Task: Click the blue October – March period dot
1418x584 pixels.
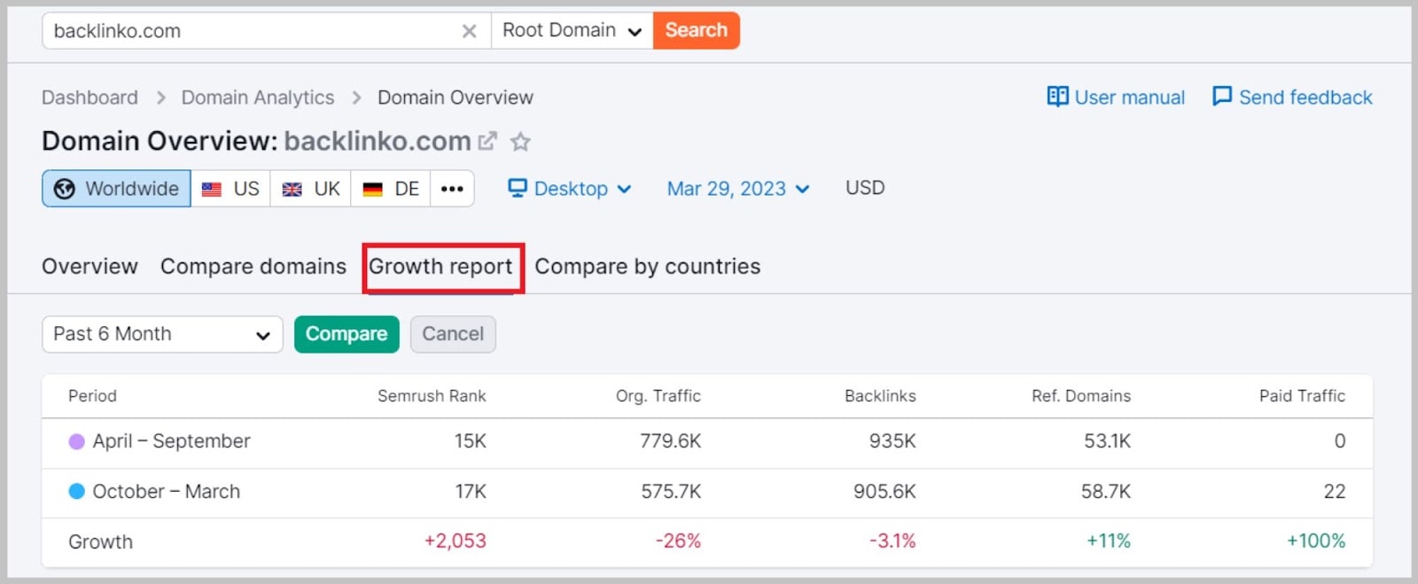Action: (77, 491)
